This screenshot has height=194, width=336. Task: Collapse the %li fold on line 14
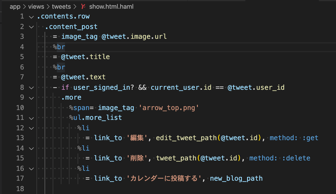31,149
